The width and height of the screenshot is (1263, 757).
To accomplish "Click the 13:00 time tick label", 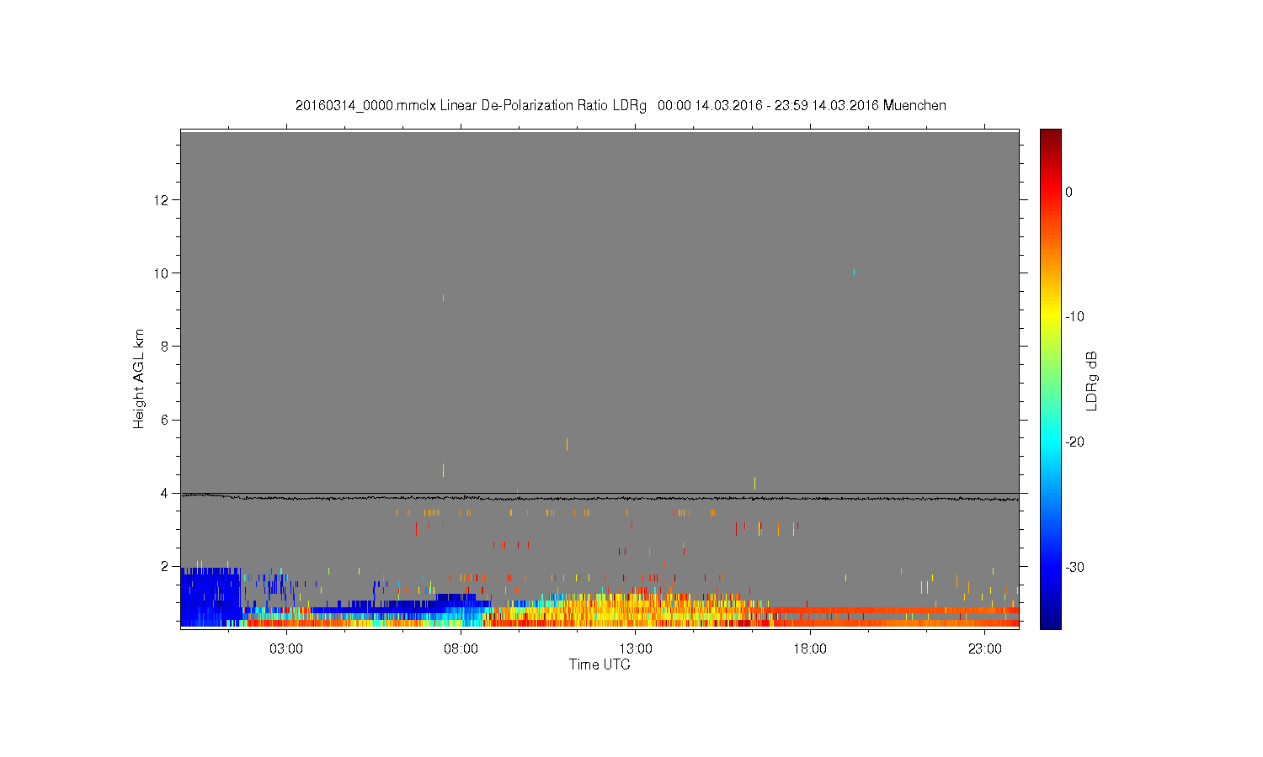I will (x=636, y=649).
